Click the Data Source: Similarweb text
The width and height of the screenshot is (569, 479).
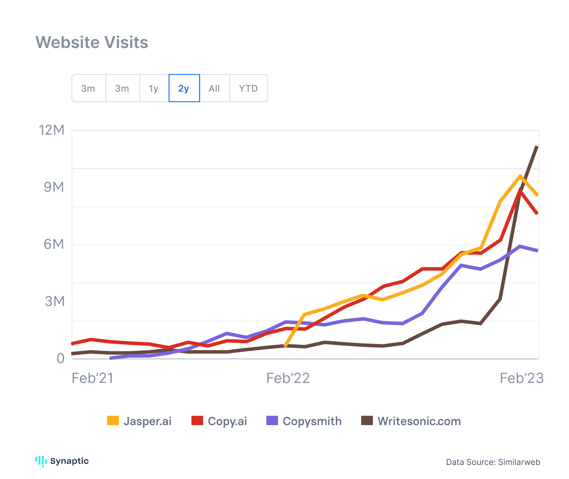pos(493,462)
